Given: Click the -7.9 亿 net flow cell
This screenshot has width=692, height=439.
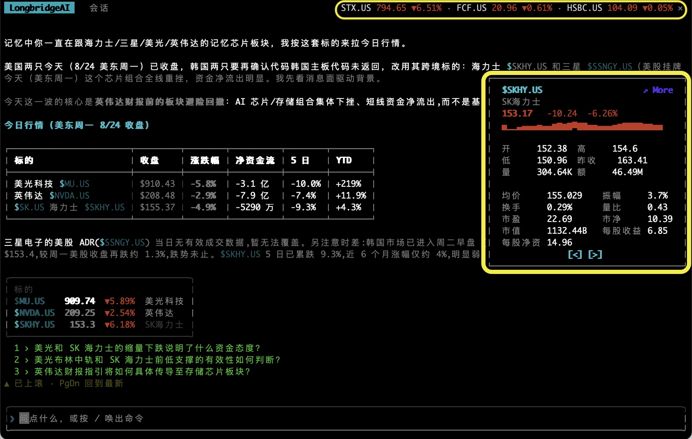Looking at the screenshot, I should (252, 196).
